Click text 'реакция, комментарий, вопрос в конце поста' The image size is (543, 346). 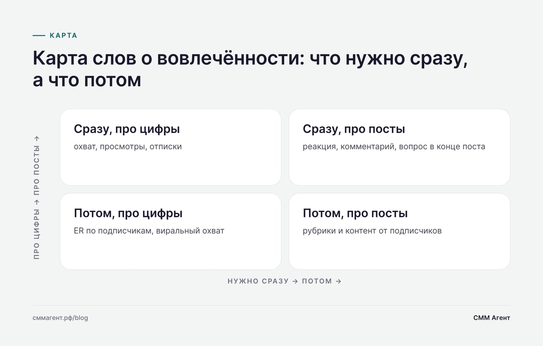pyautogui.click(x=394, y=147)
